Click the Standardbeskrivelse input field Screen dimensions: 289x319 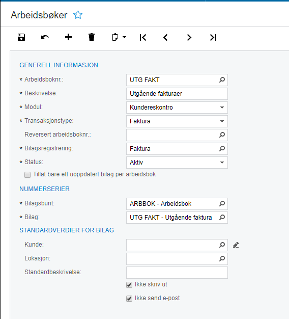point(177,273)
